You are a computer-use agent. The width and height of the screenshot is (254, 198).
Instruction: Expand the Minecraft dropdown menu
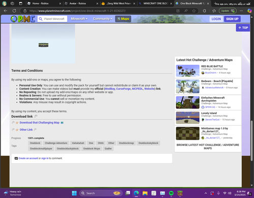[x=79, y=19]
